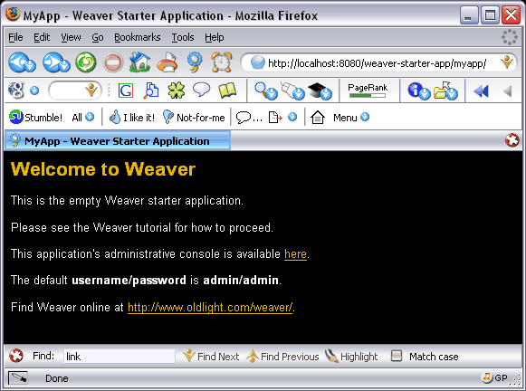Close the tab with red X button
The height and width of the screenshot is (391, 526).
coord(512,140)
